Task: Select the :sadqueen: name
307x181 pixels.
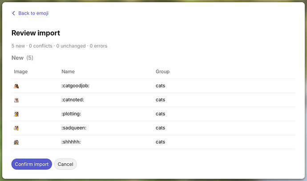Action: tap(74, 128)
